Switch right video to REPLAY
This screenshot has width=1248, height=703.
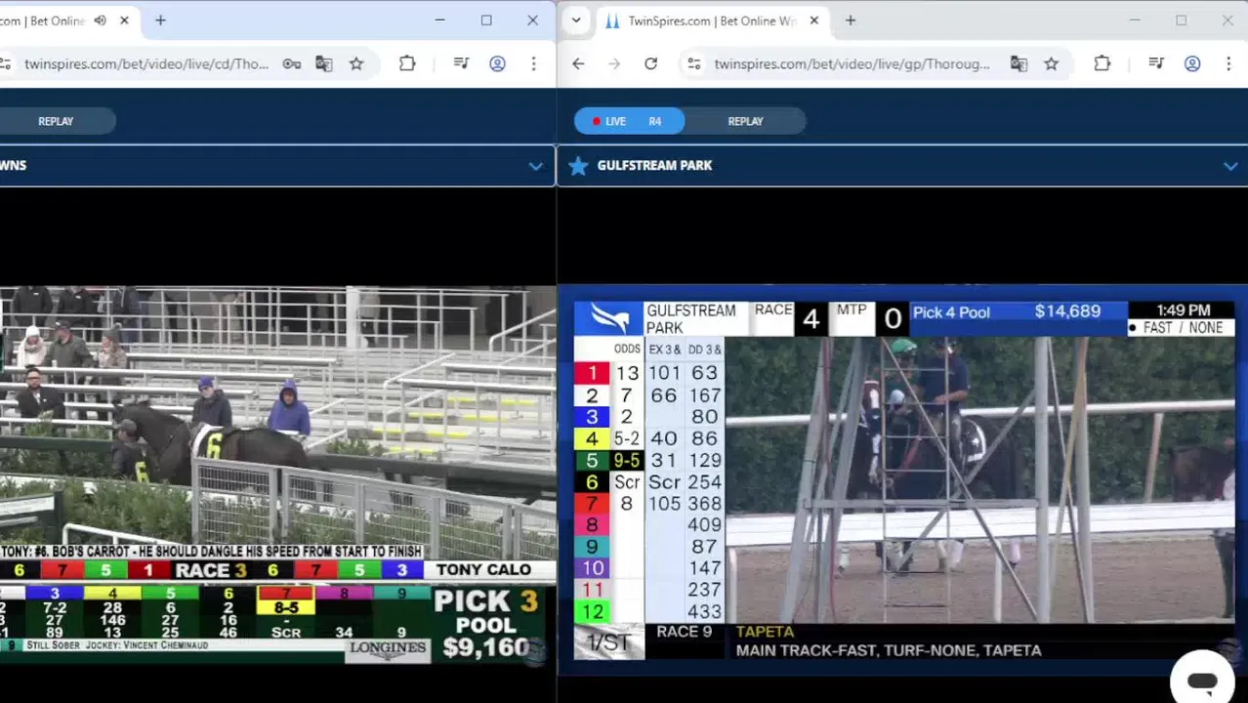coord(745,121)
